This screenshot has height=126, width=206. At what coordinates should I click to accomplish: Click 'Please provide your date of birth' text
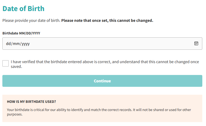coord(31,21)
